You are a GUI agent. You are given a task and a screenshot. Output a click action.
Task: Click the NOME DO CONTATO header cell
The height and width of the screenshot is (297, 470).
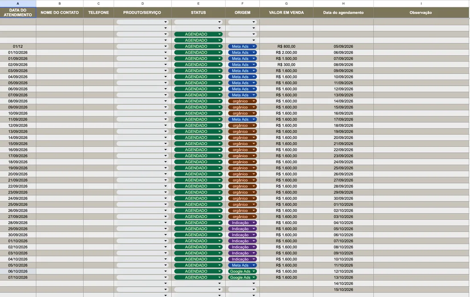[60, 12]
